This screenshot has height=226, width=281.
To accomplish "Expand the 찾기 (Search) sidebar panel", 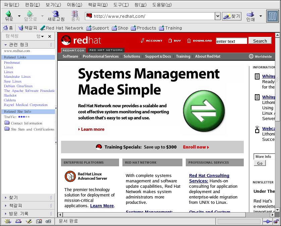I will [x=13, y=197].
